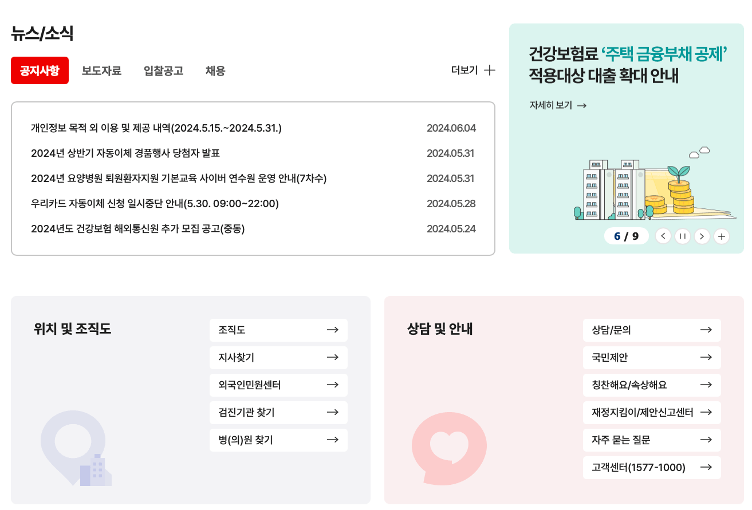The height and width of the screenshot is (510, 752).
Task: Open 조직도 via its arrow icon
Action: pos(333,330)
